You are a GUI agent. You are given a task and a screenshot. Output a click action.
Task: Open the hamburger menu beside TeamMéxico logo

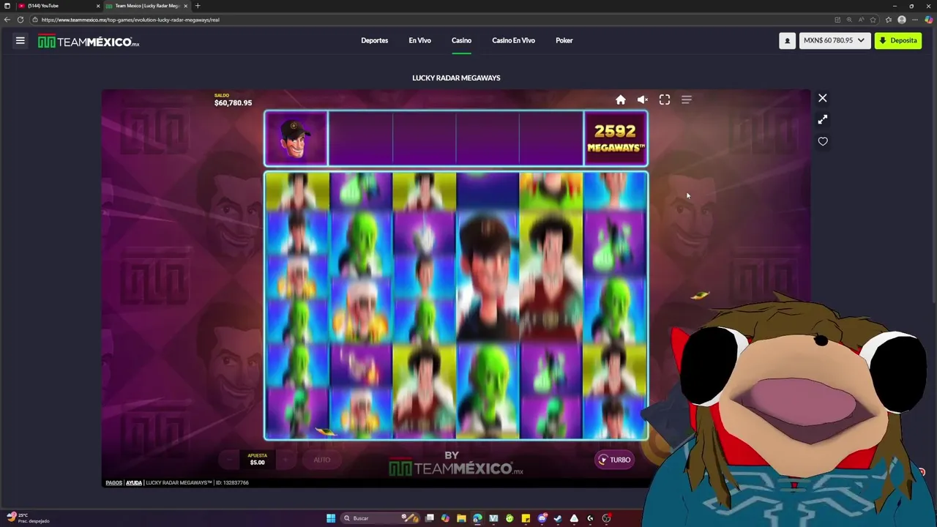20,41
